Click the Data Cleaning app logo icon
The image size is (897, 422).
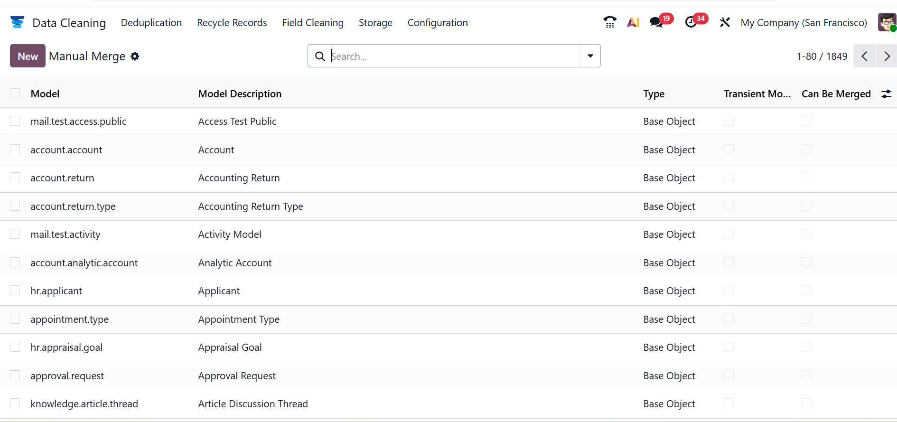[x=17, y=22]
